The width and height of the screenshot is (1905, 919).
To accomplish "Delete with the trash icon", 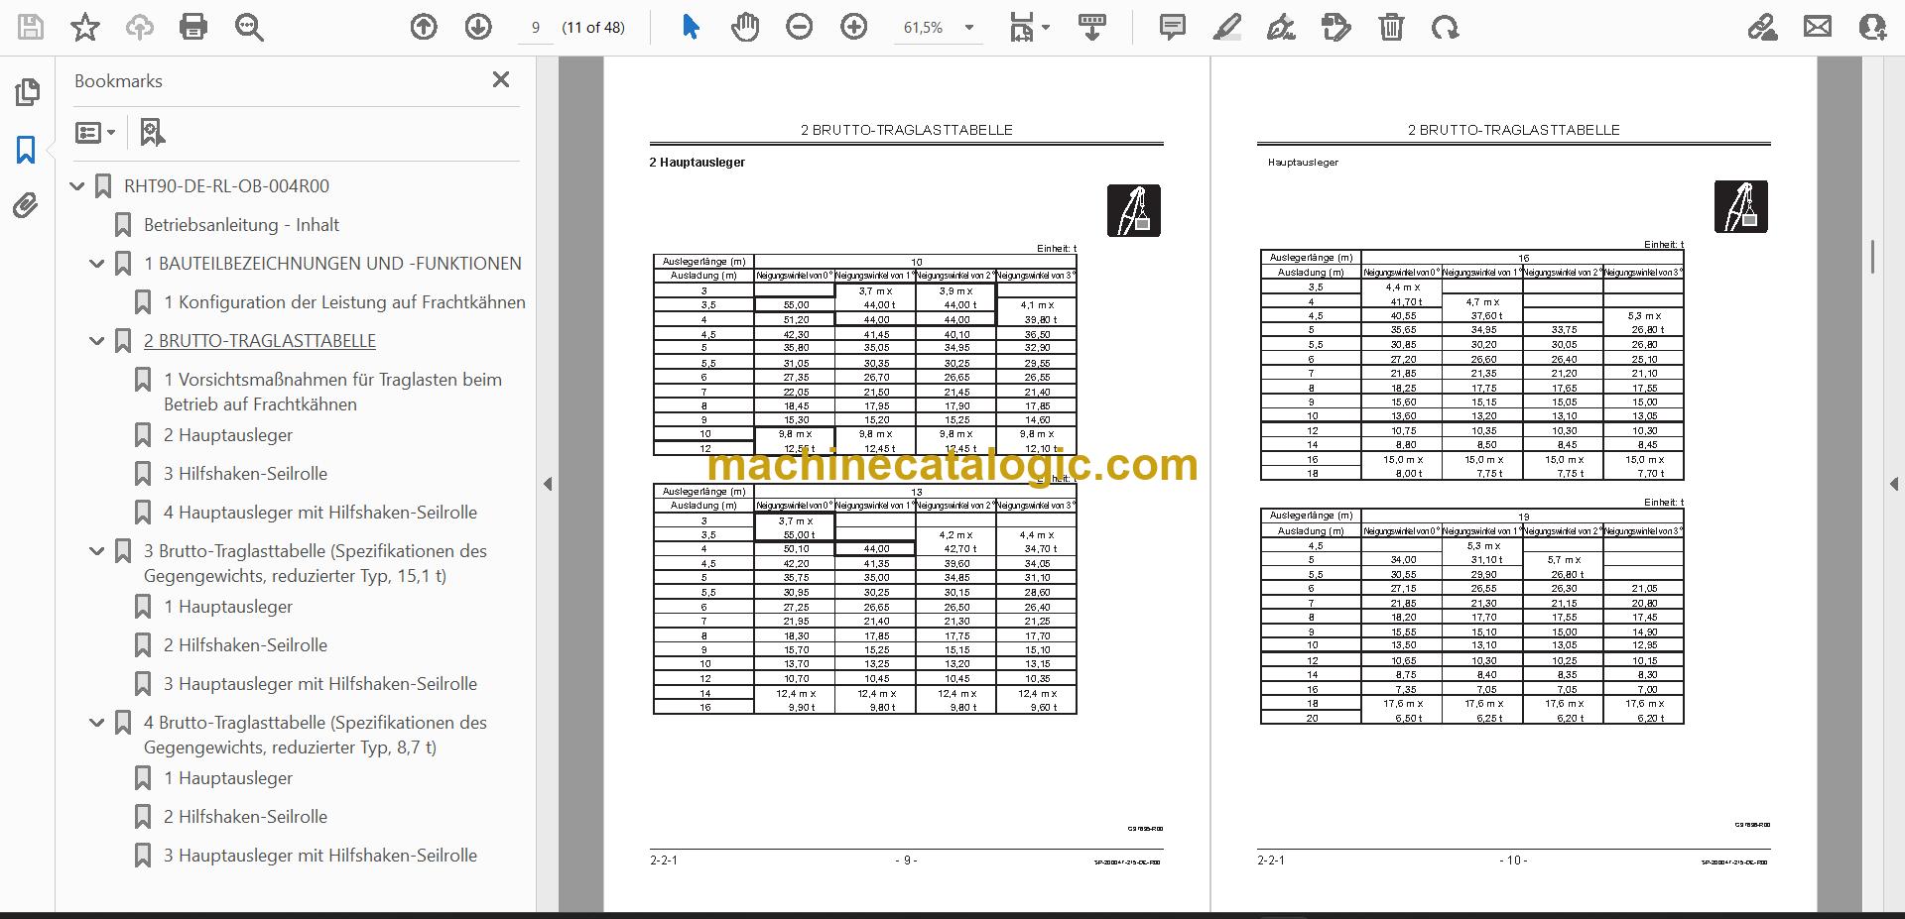I will (1391, 27).
